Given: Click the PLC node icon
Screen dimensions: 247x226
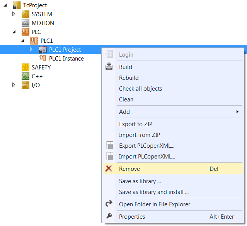Looking at the screenshot, I should coord(26,32).
